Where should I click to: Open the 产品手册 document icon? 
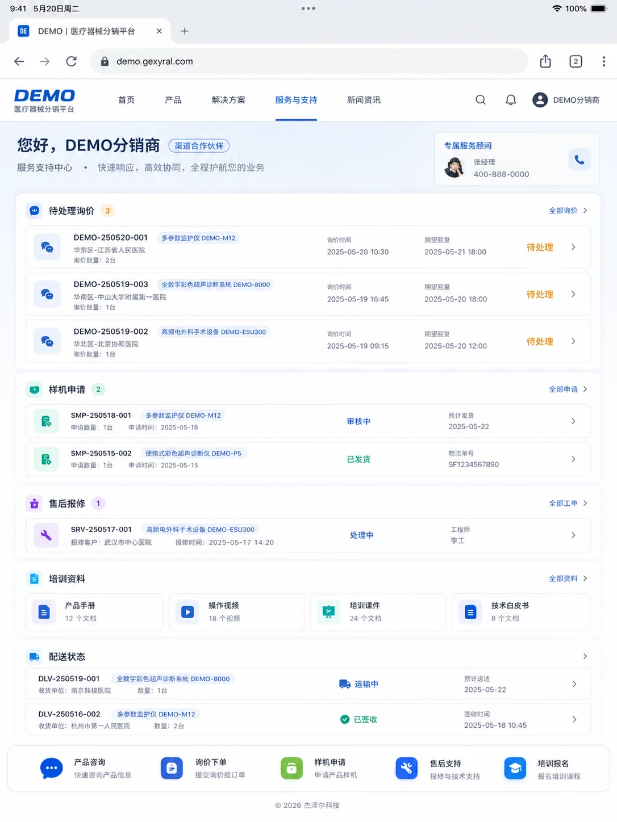[x=44, y=612]
